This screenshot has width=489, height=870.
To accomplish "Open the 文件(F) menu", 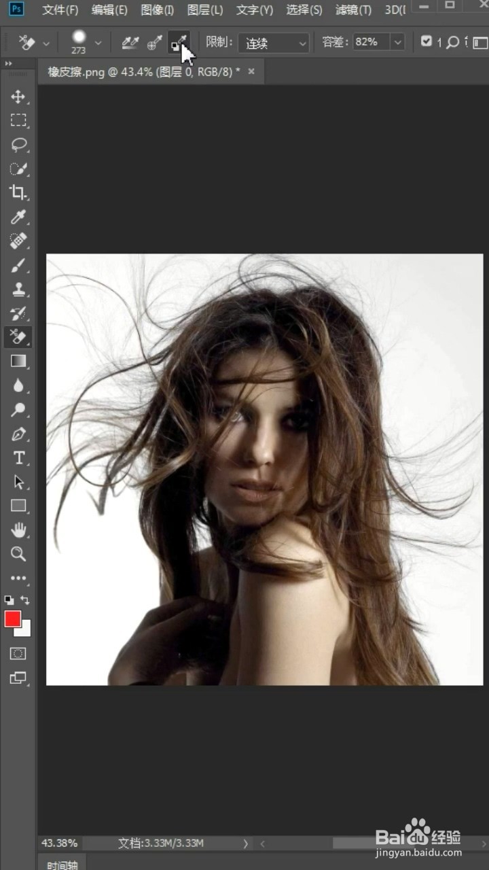I will [60, 10].
